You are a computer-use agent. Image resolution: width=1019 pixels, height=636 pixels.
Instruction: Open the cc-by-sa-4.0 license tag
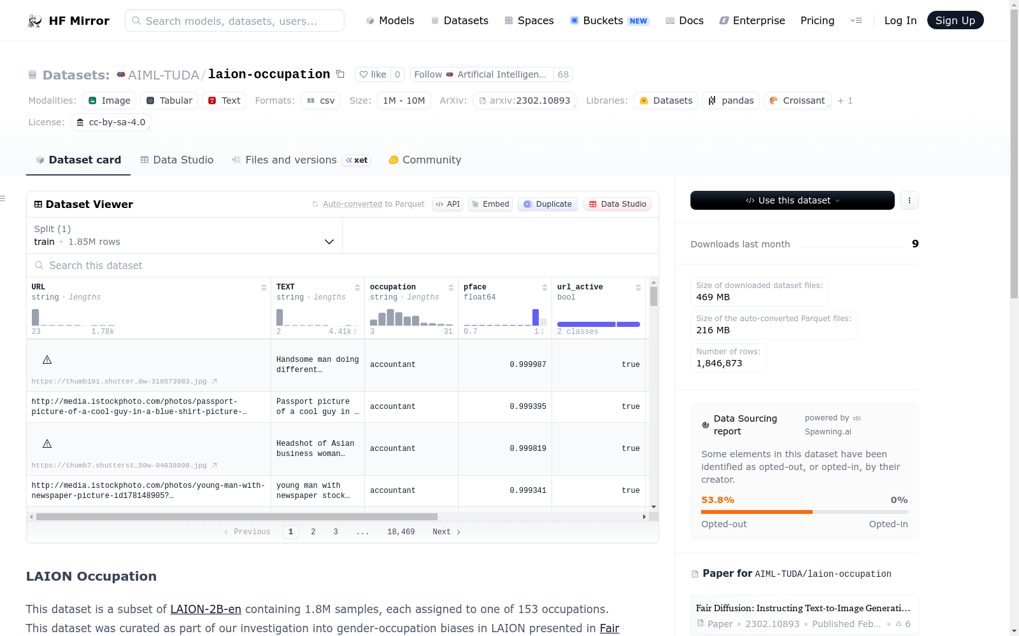(x=111, y=122)
